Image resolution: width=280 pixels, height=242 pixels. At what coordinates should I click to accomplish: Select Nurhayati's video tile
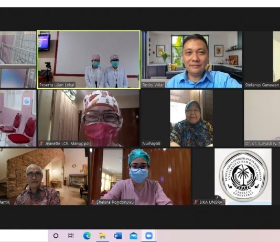pos(191,118)
